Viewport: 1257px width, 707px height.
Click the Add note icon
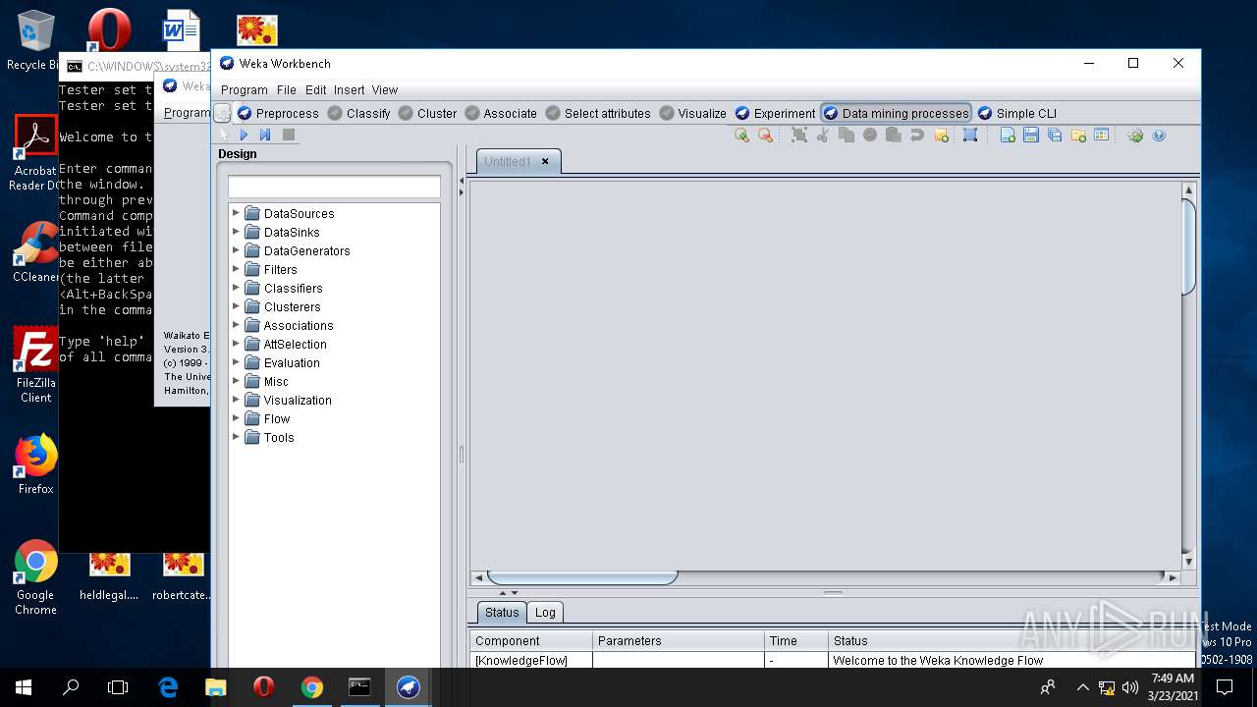[x=941, y=136]
